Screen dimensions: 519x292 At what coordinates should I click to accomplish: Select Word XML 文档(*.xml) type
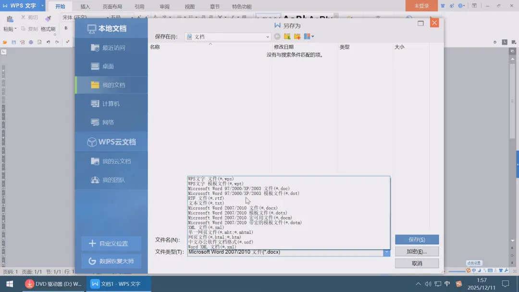[212, 247]
